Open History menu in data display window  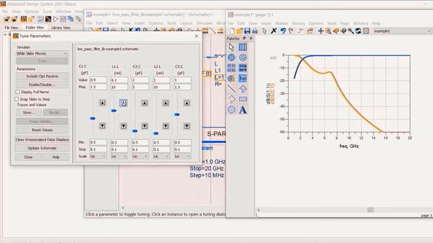(x=298, y=24)
